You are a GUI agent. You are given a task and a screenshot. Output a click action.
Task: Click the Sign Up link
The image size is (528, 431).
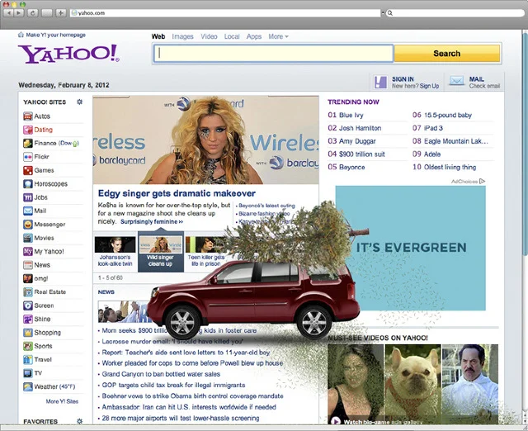[429, 86]
